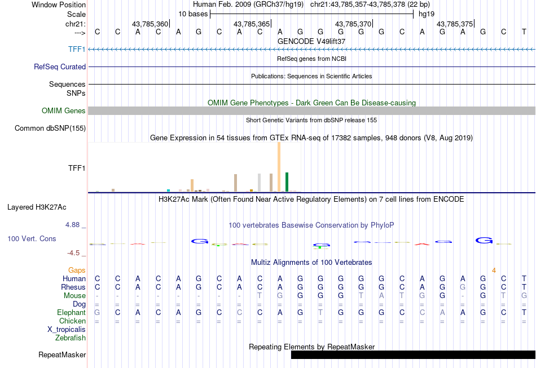Image resolution: width=536 pixels, height=368 pixels.
Task: Click the Mouse species row label
Action: 74,296
